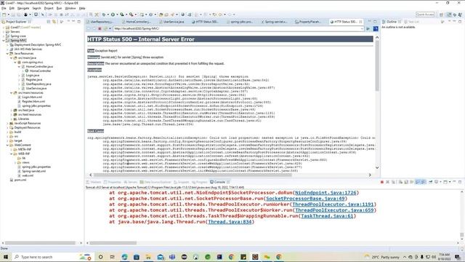The width and height of the screenshot is (465, 262).
Task: Open the Project menu
Action: (49, 8)
